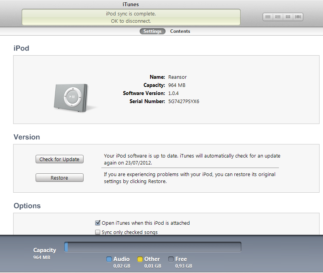Select software version 1.0.4
This screenshot has width=323, height=273.
tap(173, 93)
